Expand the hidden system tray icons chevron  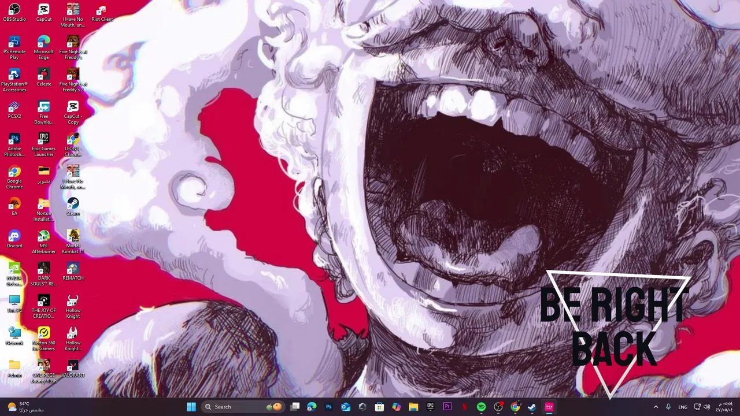click(x=656, y=407)
